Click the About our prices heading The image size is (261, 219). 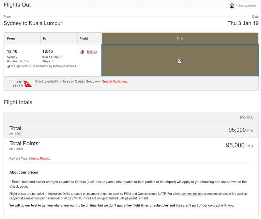pyautogui.click(x=23, y=172)
